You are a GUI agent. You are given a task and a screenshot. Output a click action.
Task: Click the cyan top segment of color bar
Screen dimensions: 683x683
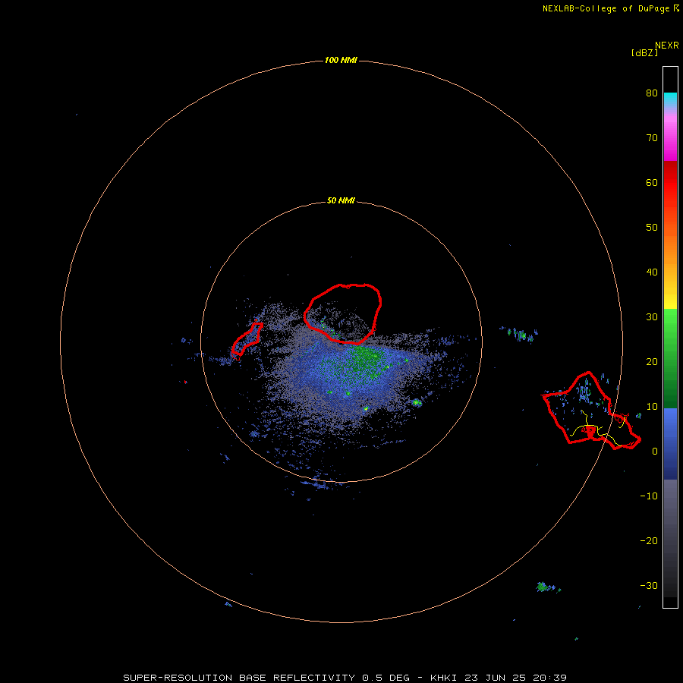[670, 98]
